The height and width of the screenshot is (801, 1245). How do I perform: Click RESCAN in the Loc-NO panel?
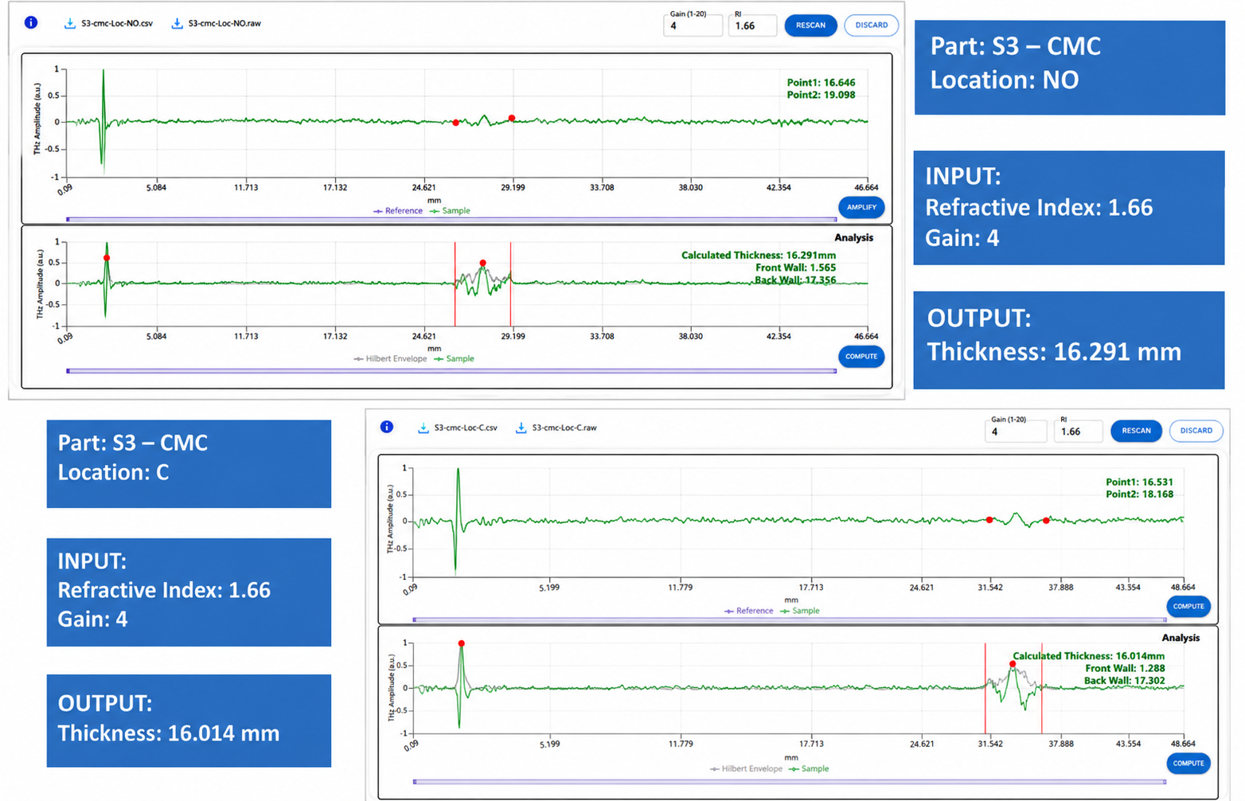coord(810,25)
